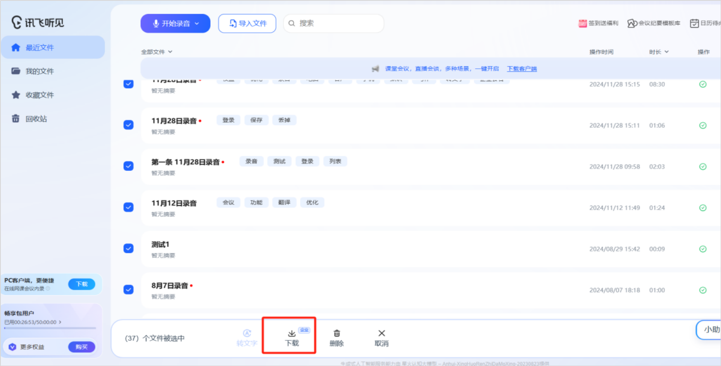
Task: Click the 列表 tag on 第一条 row
Action: [x=335, y=161]
